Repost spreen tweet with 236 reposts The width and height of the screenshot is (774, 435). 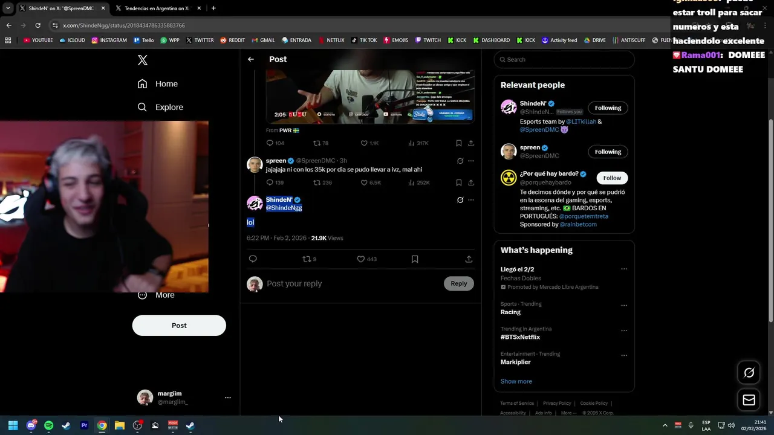317,182
